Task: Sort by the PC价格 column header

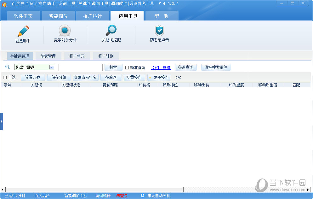Action: 144,85
